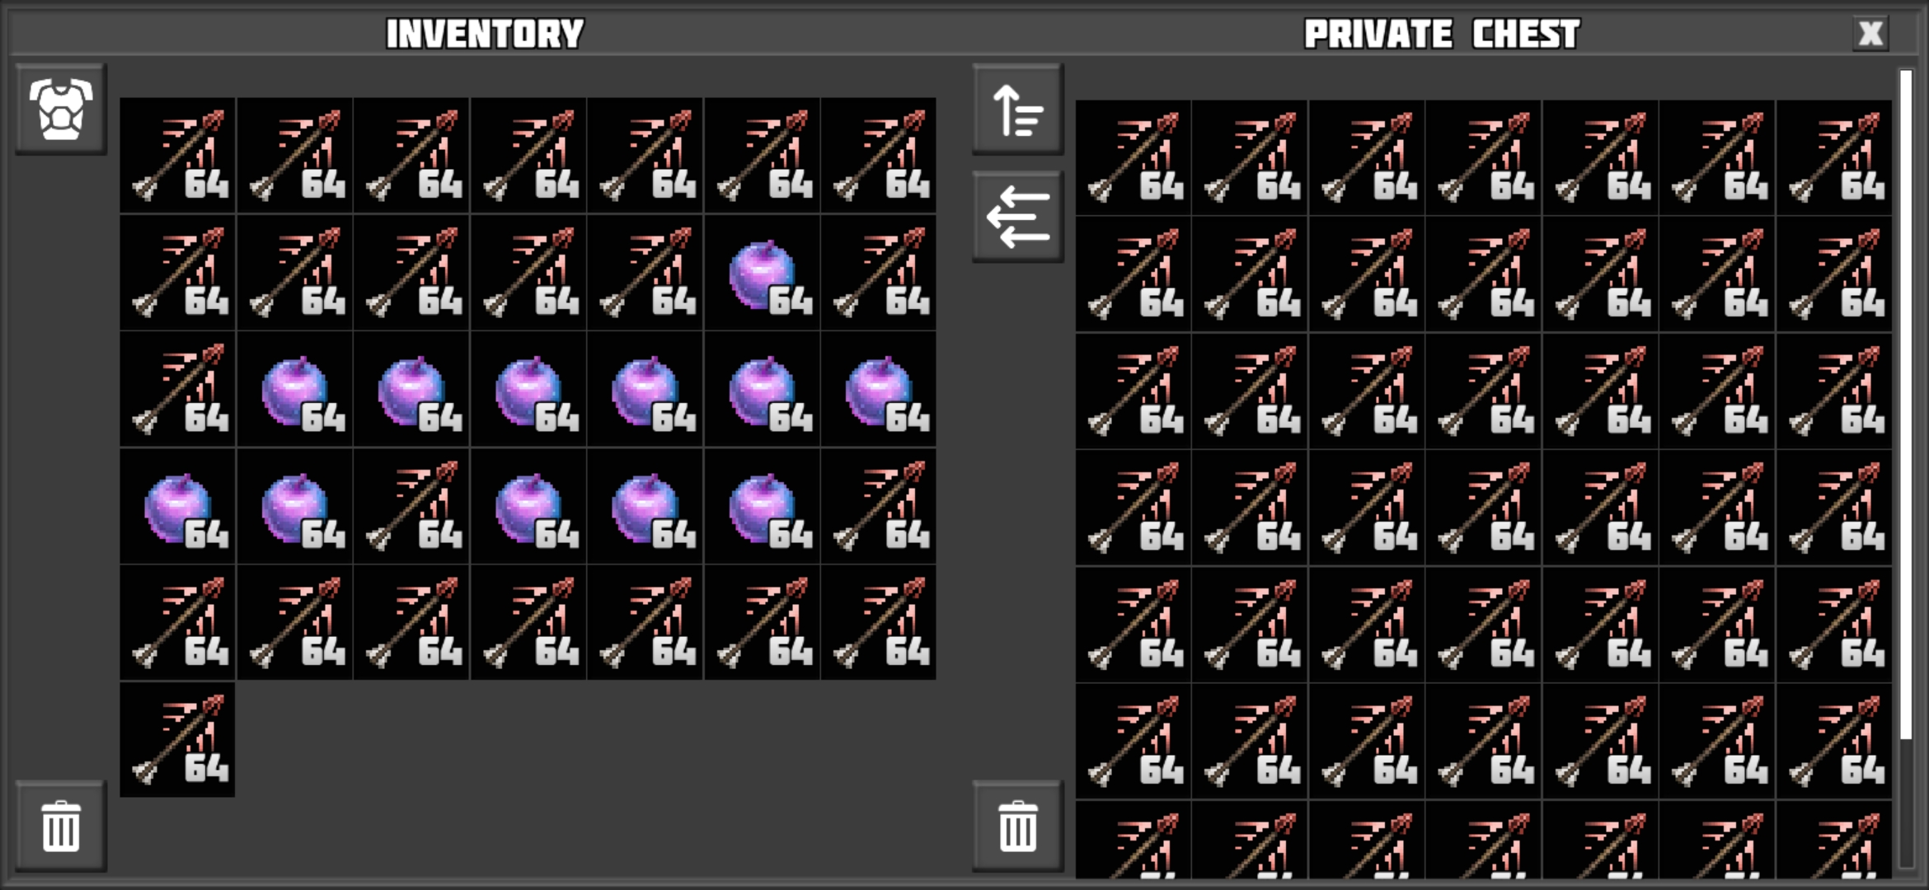Screen dimensions: 1929x890
Task: Select the purple orb in second inventory row
Action: click(762, 273)
